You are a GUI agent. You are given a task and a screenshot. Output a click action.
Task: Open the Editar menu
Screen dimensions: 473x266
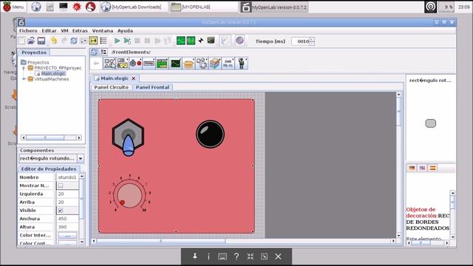coord(49,31)
